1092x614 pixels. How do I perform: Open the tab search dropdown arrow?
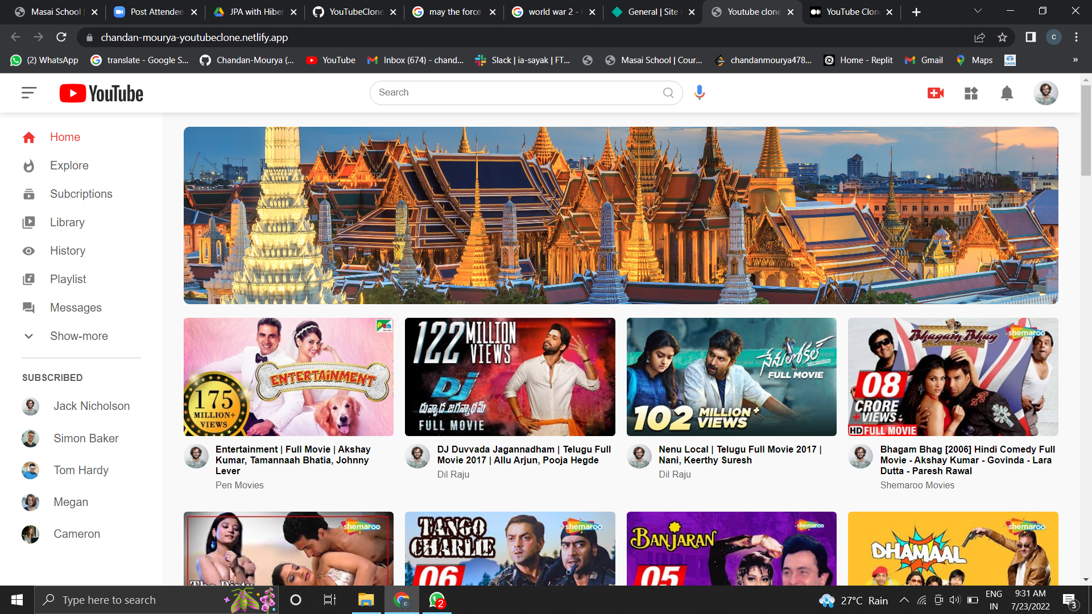(x=978, y=11)
